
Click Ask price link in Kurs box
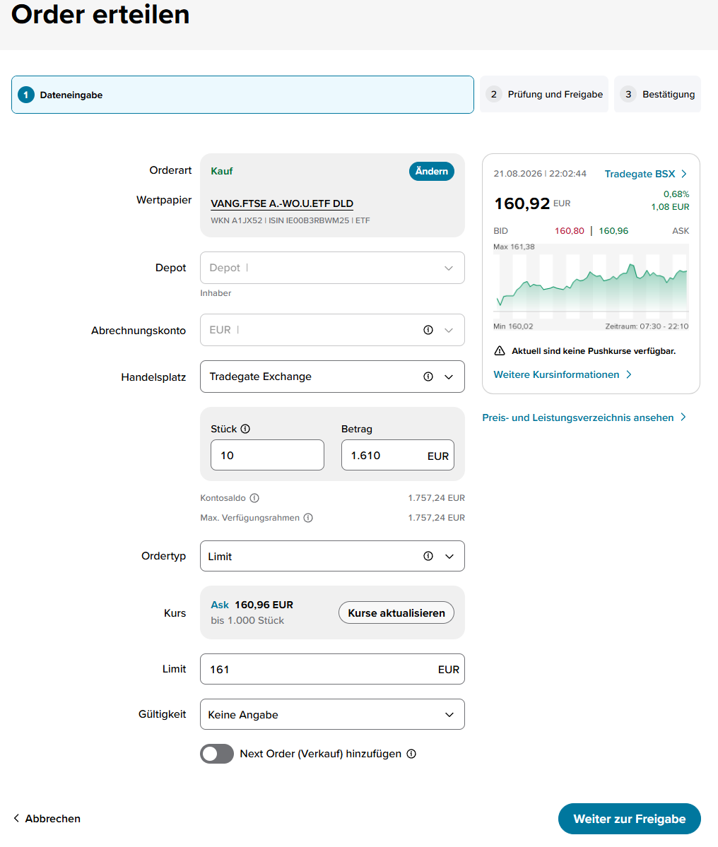[x=220, y=605]
